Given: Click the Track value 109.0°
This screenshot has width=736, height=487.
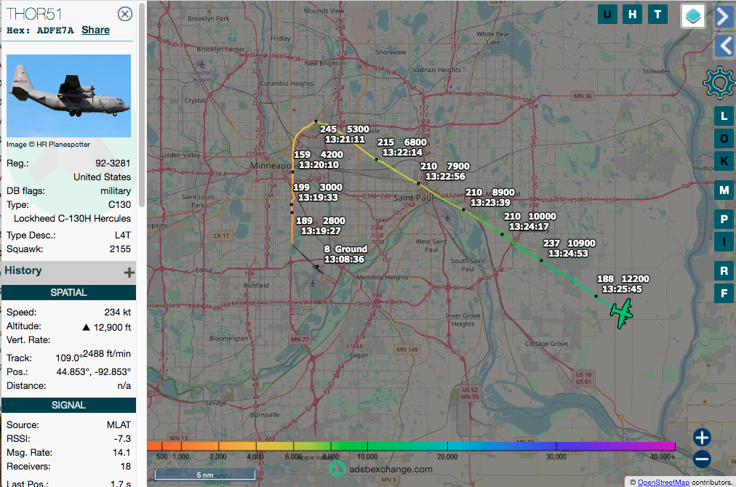Looking at the screenshot, I should (68, 358).
